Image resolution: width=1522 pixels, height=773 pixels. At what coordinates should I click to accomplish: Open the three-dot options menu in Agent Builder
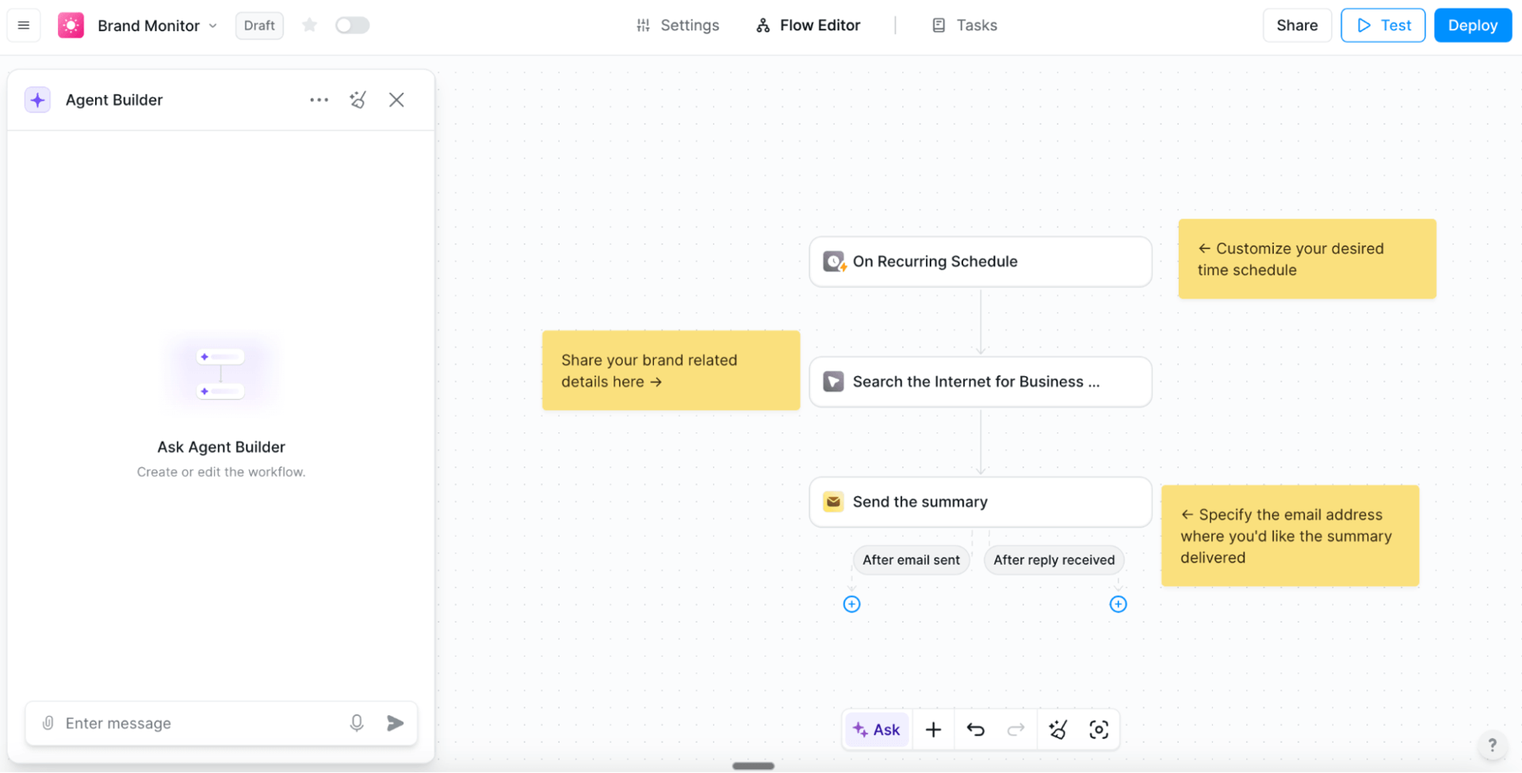pyautogui.click(x=319, y=100)
